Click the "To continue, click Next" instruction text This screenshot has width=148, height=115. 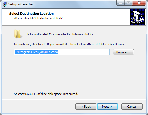pos(70,44)
